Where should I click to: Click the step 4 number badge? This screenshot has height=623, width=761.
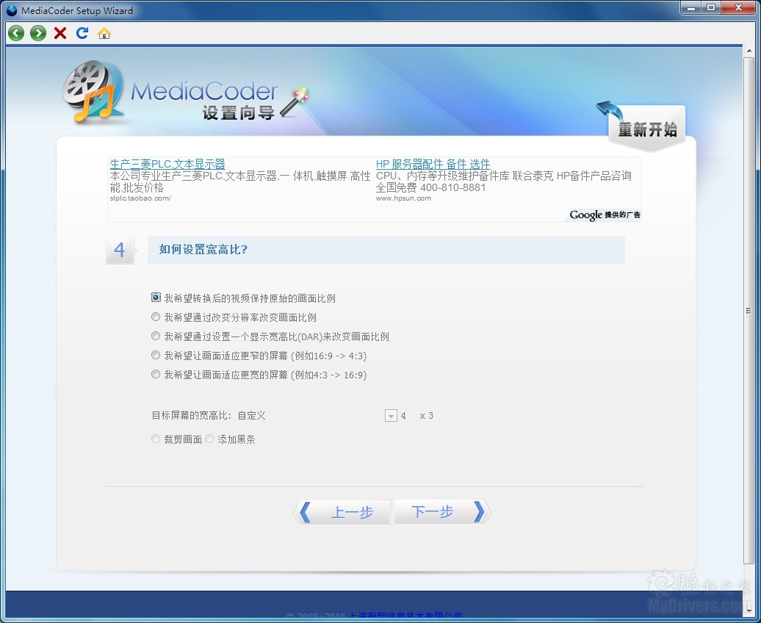pyautogui.click(x=120, y=250)
